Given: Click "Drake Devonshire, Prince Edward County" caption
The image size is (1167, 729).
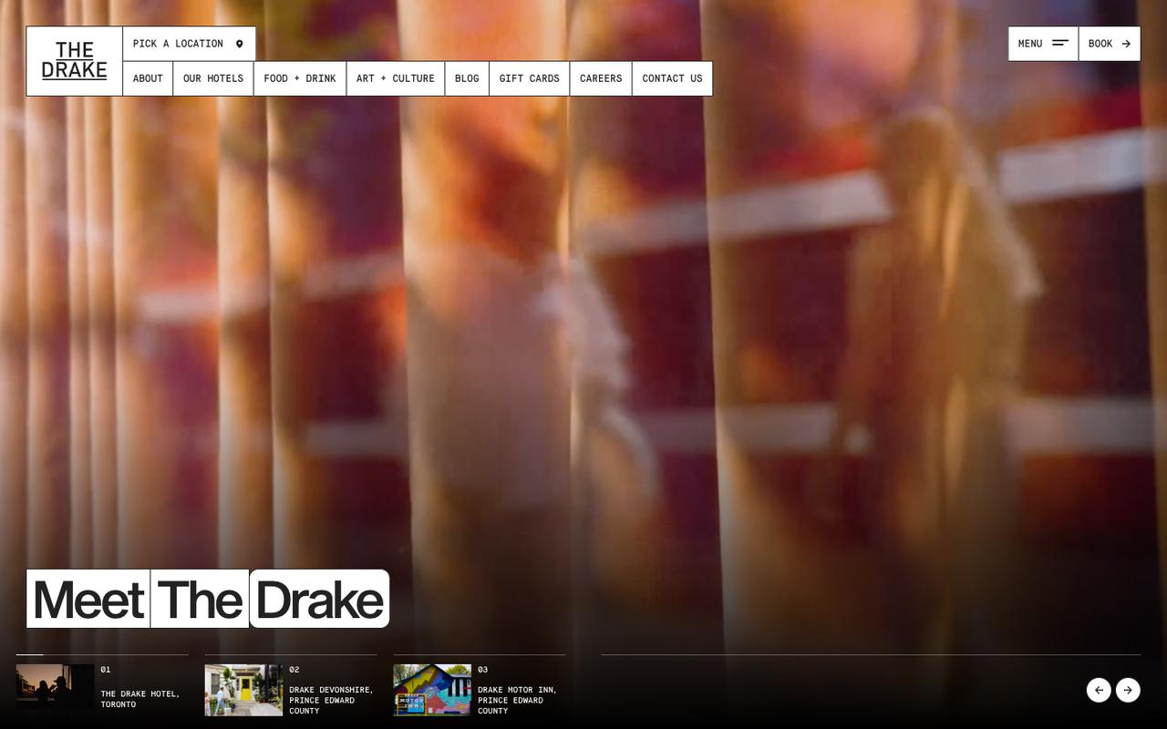Looking at the screenshot, I should (x=332, y=700).
